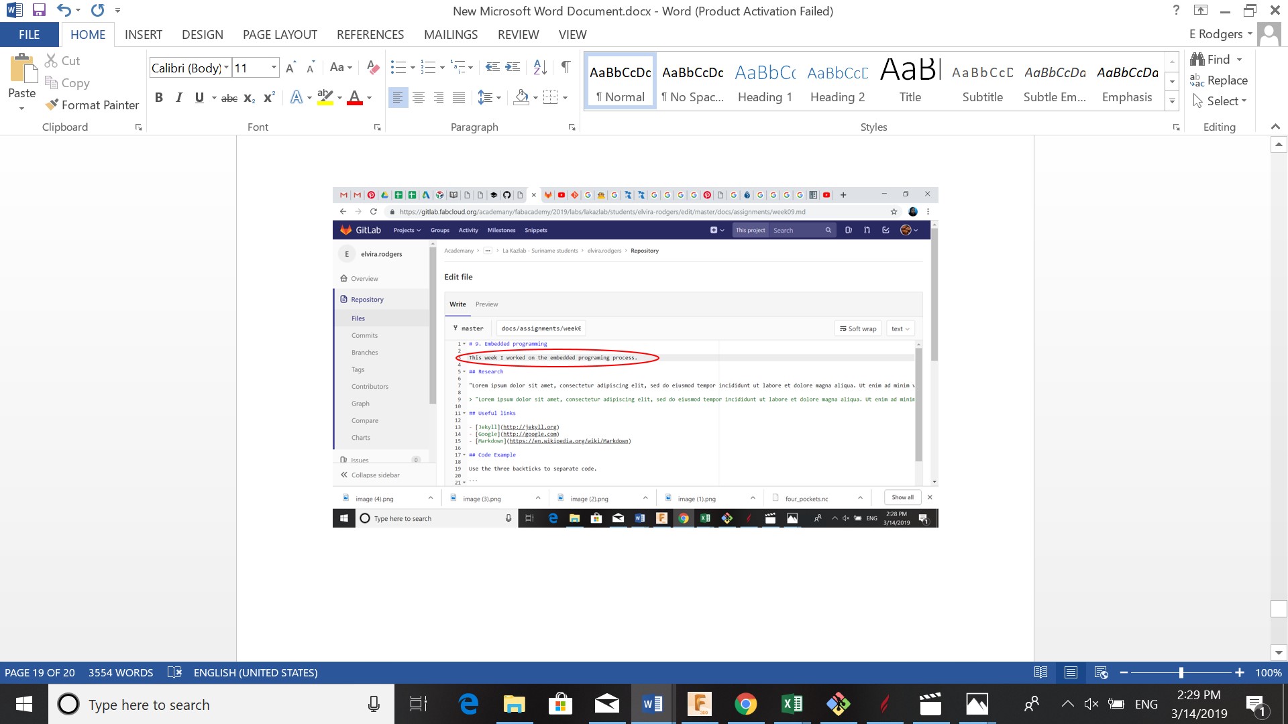Show paragraph marks with pilcrow icon
Screen dimensions: 1288x724
(566, 67)
